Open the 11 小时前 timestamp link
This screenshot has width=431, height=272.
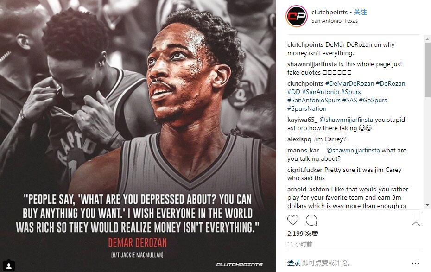(299, 244)
